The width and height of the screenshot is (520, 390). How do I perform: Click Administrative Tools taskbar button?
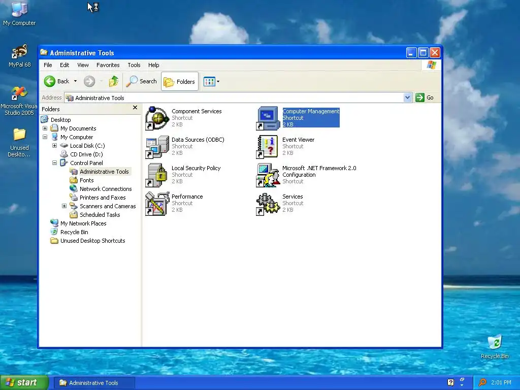pos(94,383)
